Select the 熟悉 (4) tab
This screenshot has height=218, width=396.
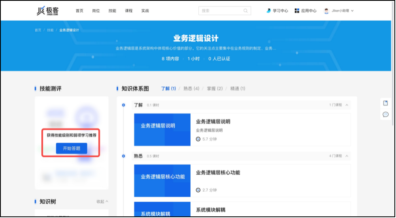191,89
